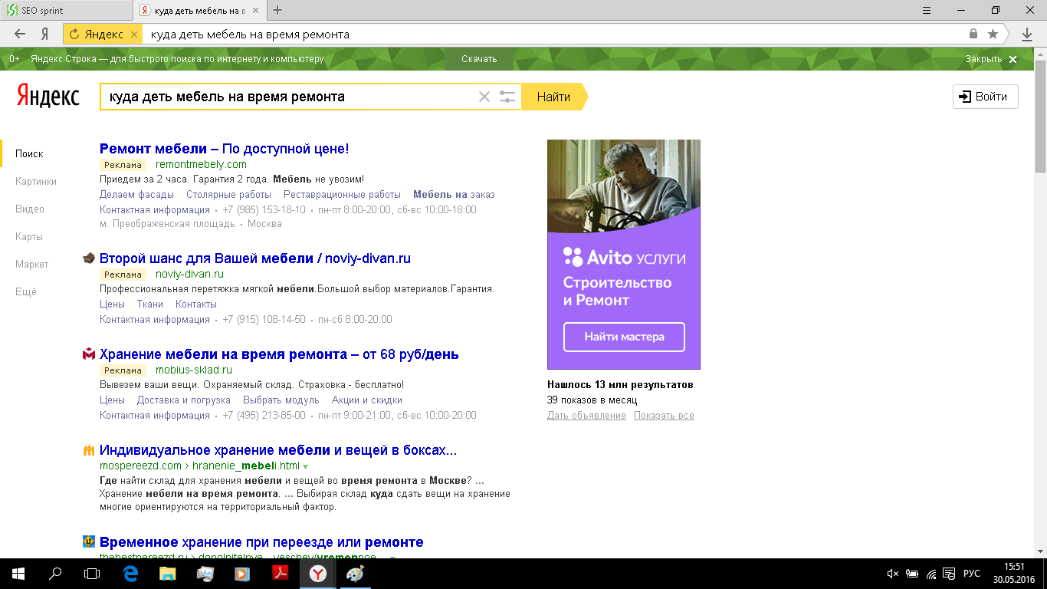Switch input language РУС
This screenshot has width=1047, height=589.
tap(971, 574)
